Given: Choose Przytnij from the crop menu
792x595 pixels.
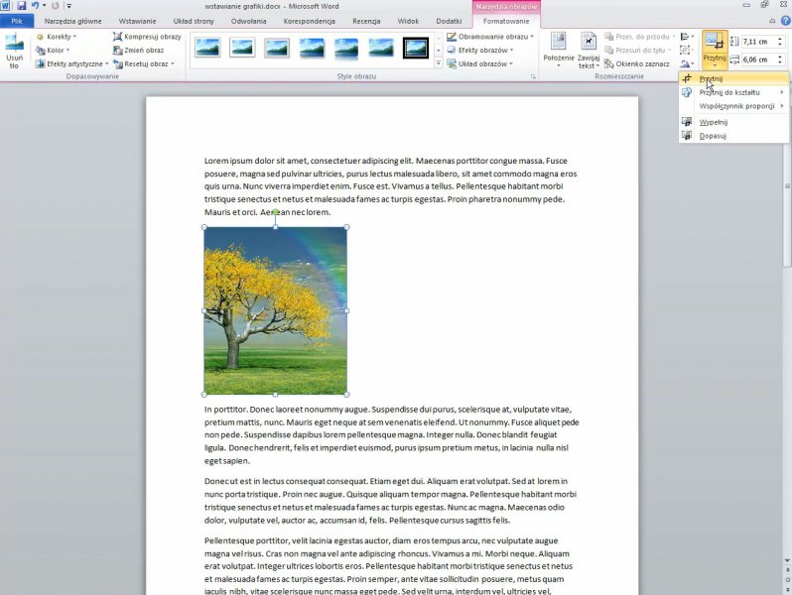Looking at the screenshot, I should click(x=712, y=78).
